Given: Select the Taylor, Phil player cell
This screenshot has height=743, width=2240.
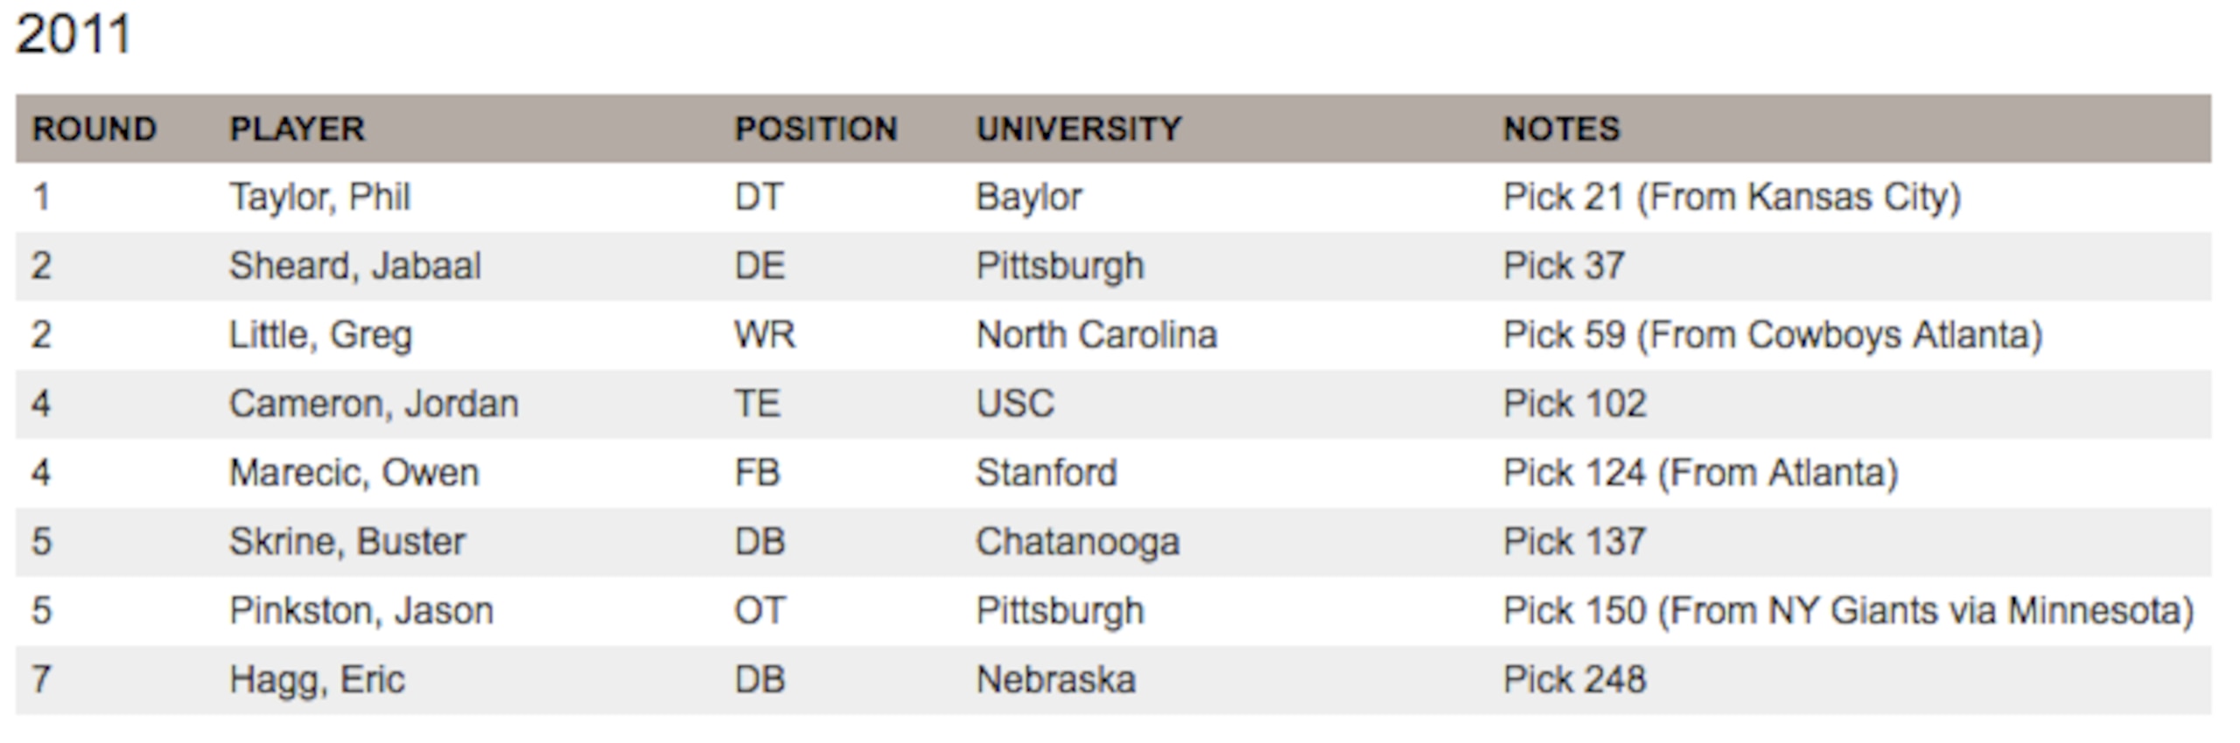Looking at the screenshot, I should [x=319, y=197].
